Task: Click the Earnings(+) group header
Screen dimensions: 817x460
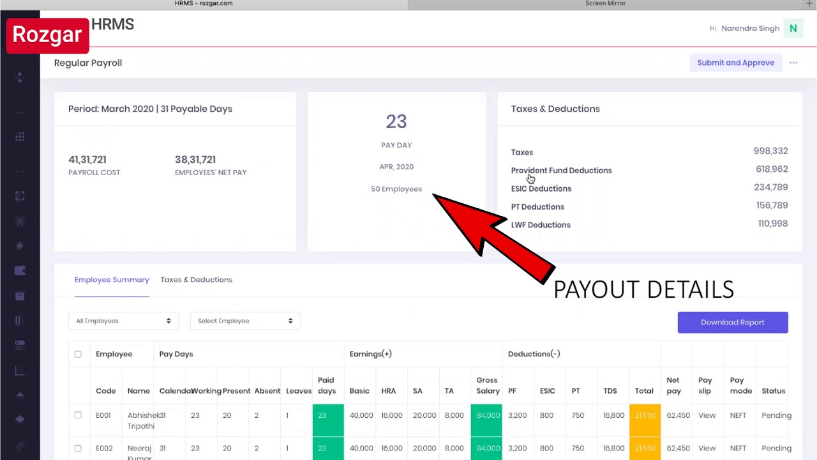Action: [370, 354]
